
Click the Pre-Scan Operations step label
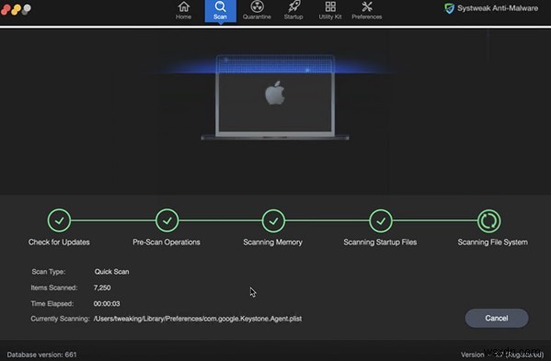(166, 243)
